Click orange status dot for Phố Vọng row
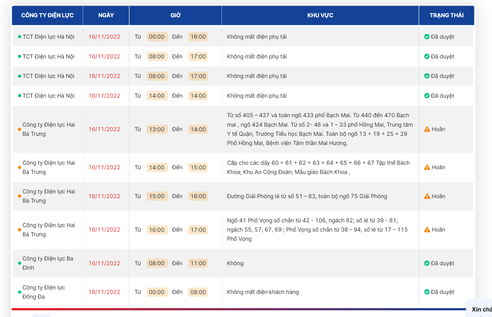The height and width of the screenshot is (317, 492). coord(20,230)
